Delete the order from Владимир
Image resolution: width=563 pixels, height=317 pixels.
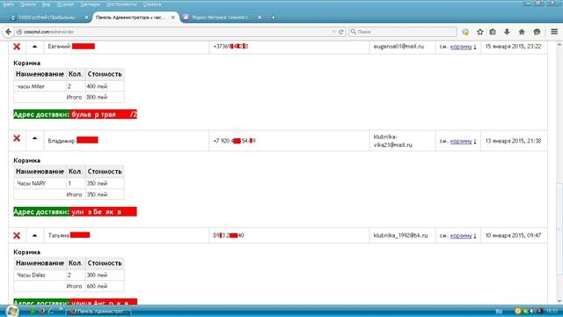17,138
